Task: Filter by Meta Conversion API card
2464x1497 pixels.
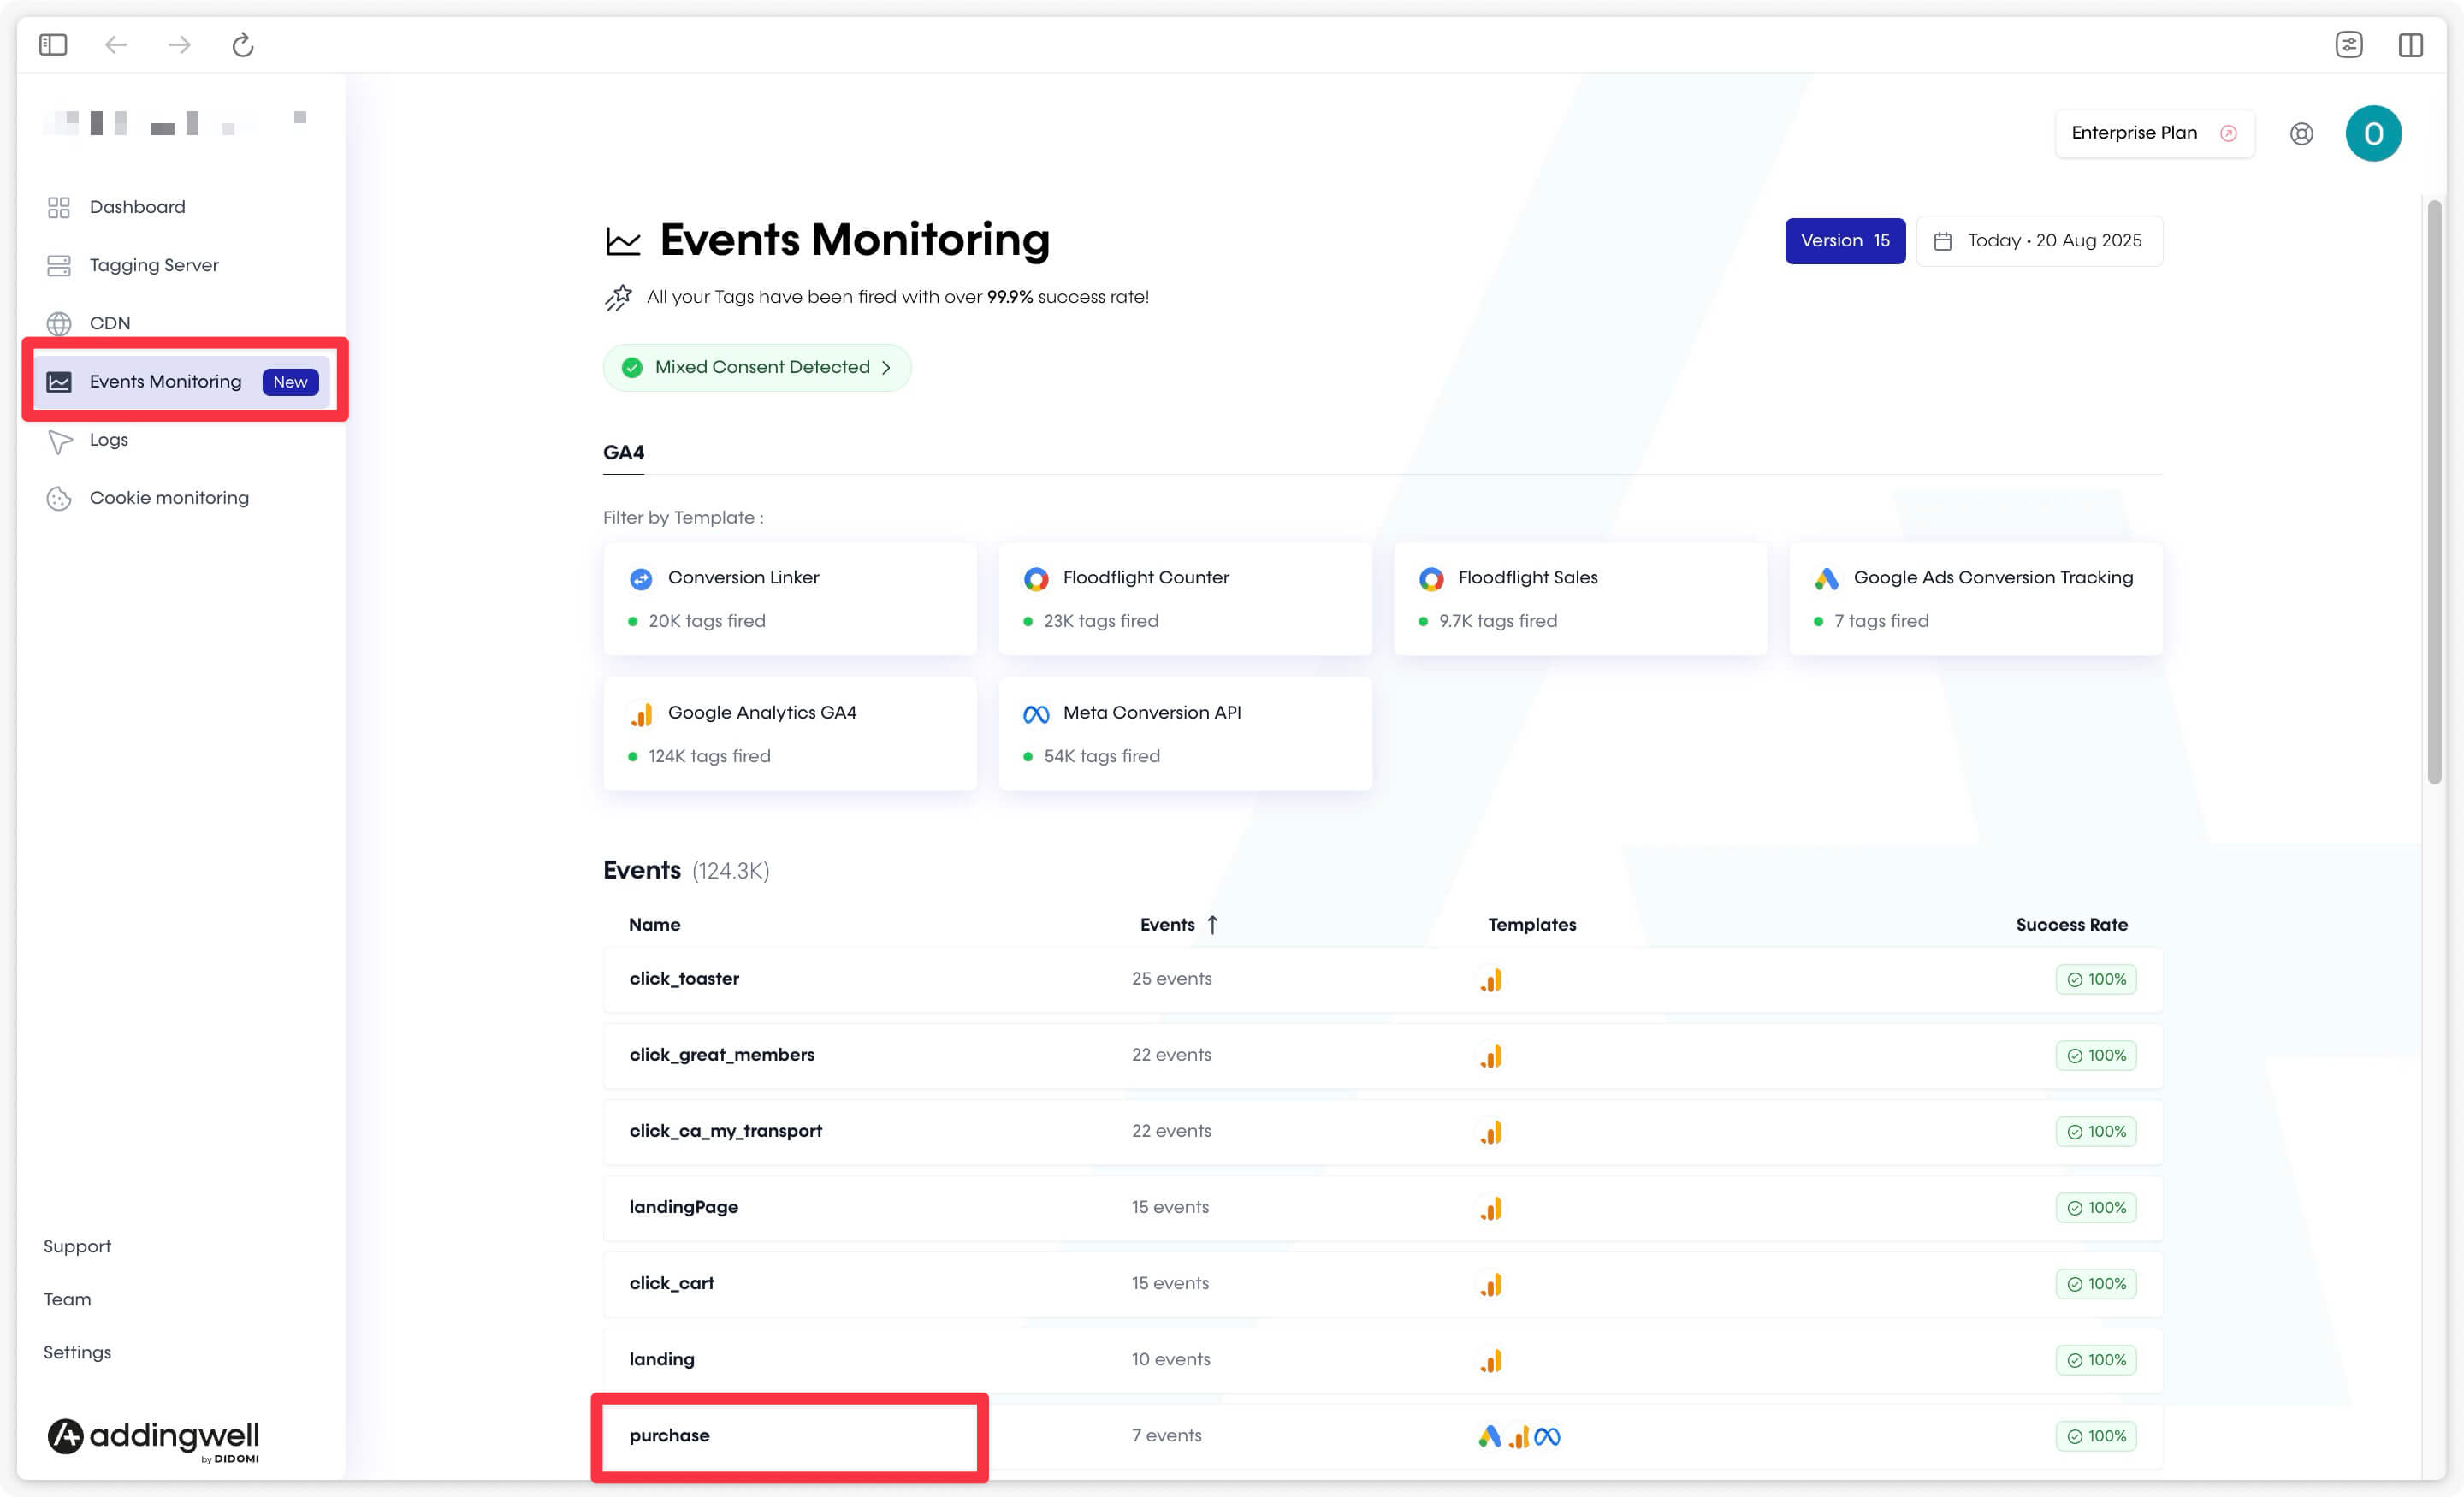Action: 1185,734
